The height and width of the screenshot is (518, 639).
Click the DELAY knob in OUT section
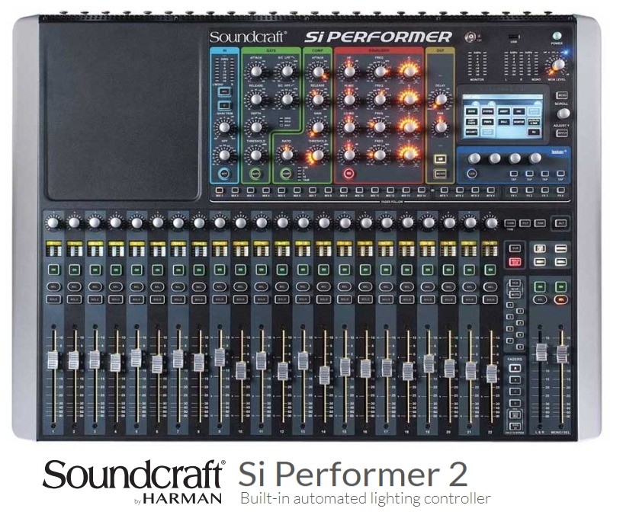(440, 100)
